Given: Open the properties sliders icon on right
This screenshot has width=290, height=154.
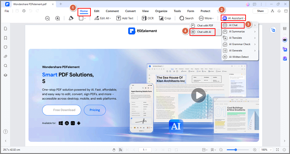Looking at the screenshot, I should point(285,29).
